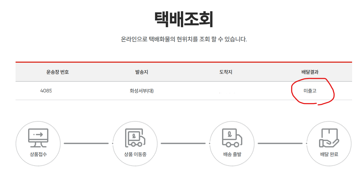Select the 상품 이동중 step label
Image resolution: width=354 pixels, height=169 pixels.
click(x=135, y=154)
